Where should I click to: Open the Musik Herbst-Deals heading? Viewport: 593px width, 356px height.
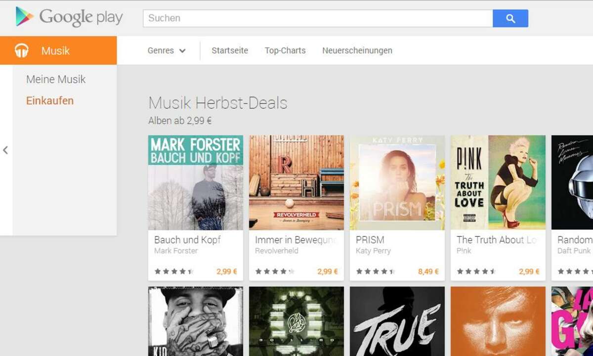[218, 103]
